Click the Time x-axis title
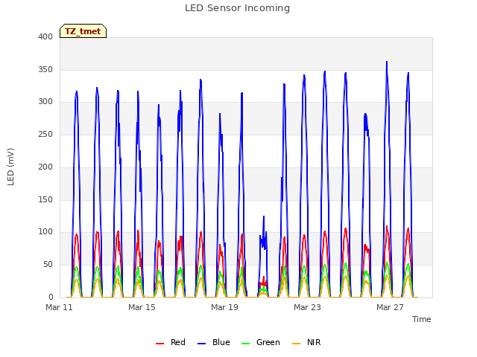 point(422,319)
